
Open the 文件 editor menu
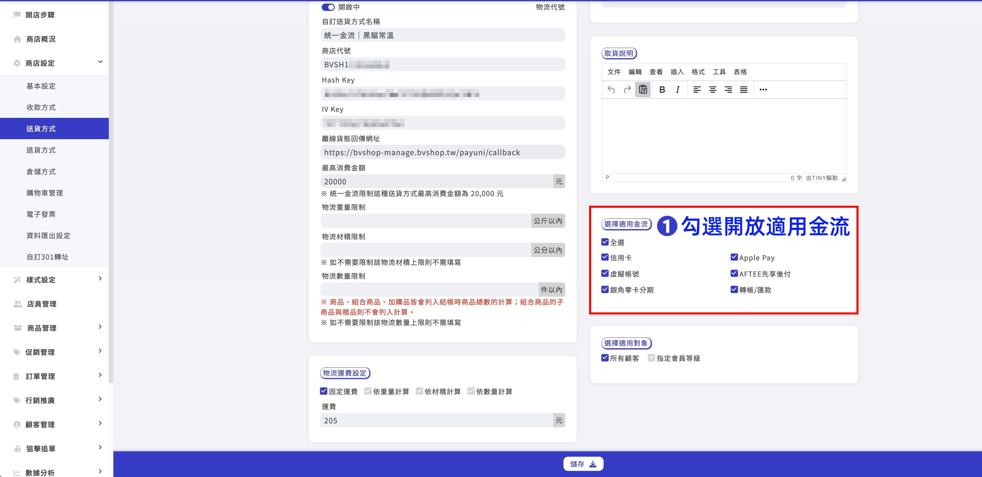coord(614,72)
